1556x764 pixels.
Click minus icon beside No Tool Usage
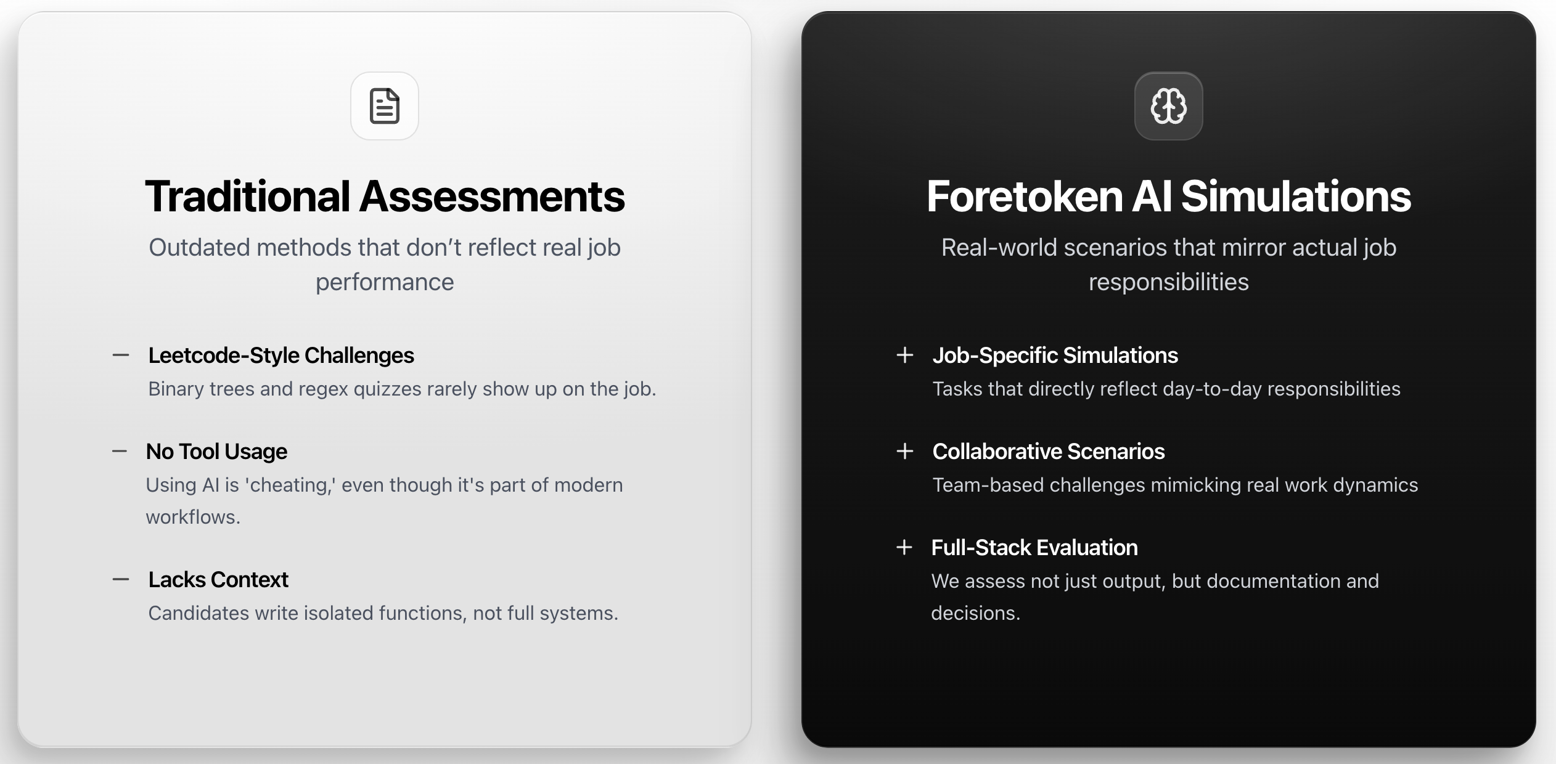click(120, 451)
